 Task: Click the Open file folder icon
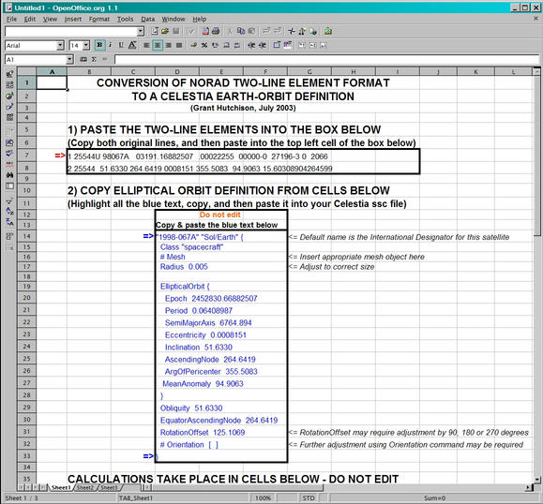tap(165, 32)
